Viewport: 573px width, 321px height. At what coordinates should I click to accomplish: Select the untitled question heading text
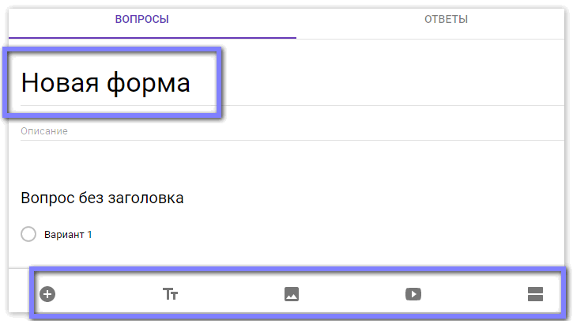103,198
